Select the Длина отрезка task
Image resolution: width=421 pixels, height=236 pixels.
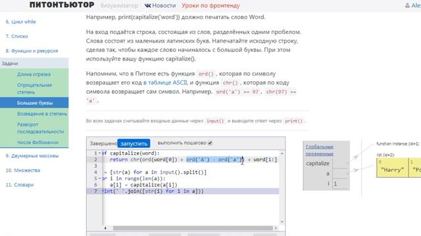tap(34, 74)
